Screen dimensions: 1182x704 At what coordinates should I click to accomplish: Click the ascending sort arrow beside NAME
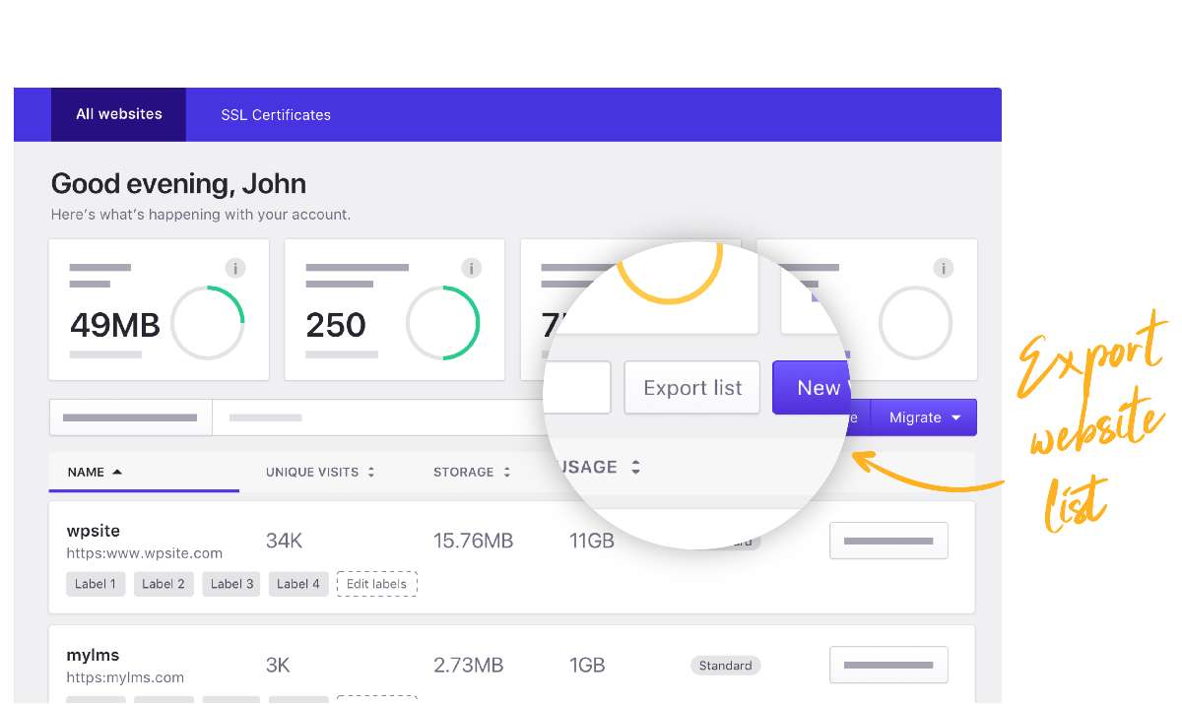117,472
